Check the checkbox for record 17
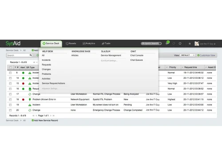222x166 pixels. 10,94
